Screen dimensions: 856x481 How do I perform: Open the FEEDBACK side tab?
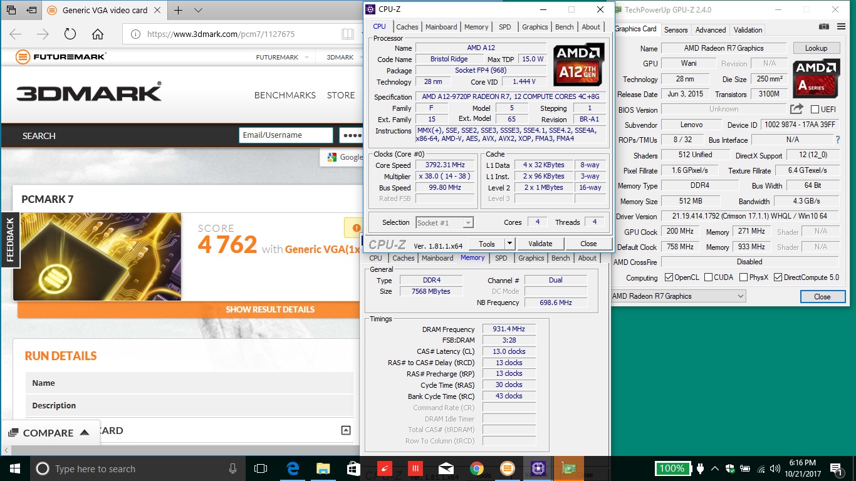point(10,239)
